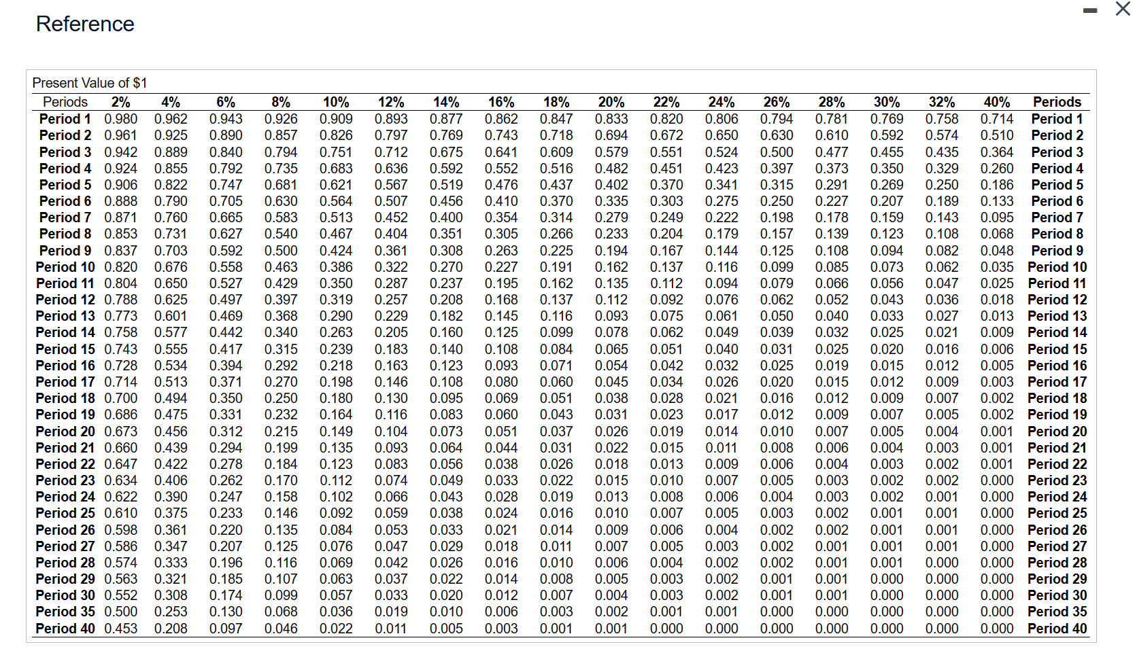Click the Reference title heading
The height and width of the screenshot is (668, 1137).
(85, 24)
